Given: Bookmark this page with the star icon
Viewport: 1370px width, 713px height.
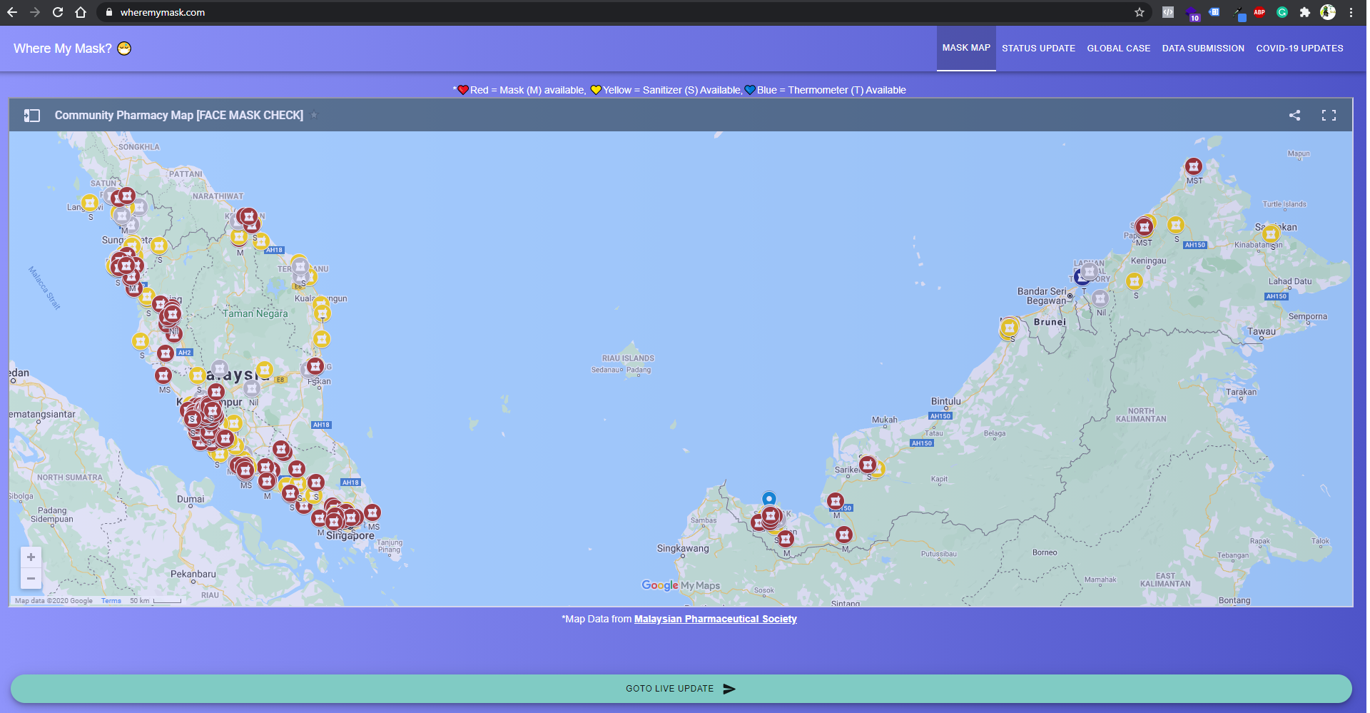Looking at the screenshot, I should (x=1139, y=12).
